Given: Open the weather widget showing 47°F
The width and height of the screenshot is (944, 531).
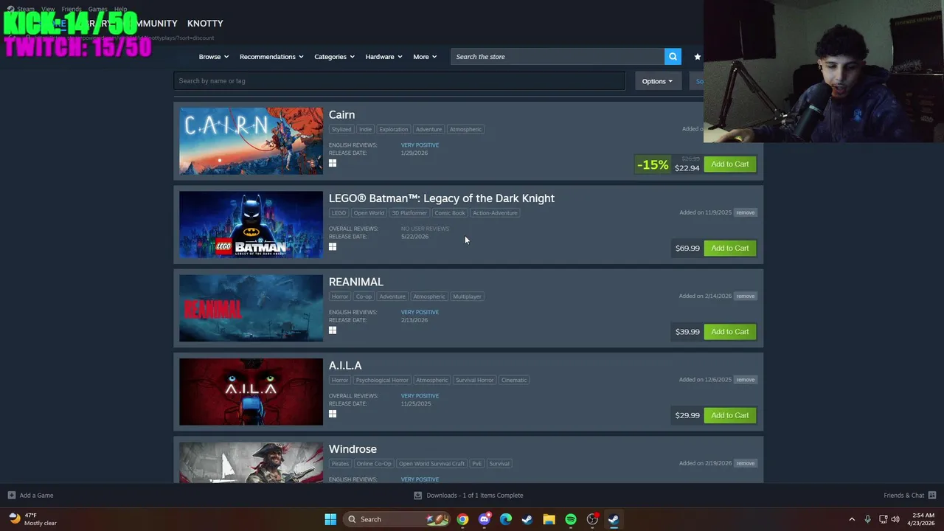Looking at the screenshot, I should [x=33, y=519].
